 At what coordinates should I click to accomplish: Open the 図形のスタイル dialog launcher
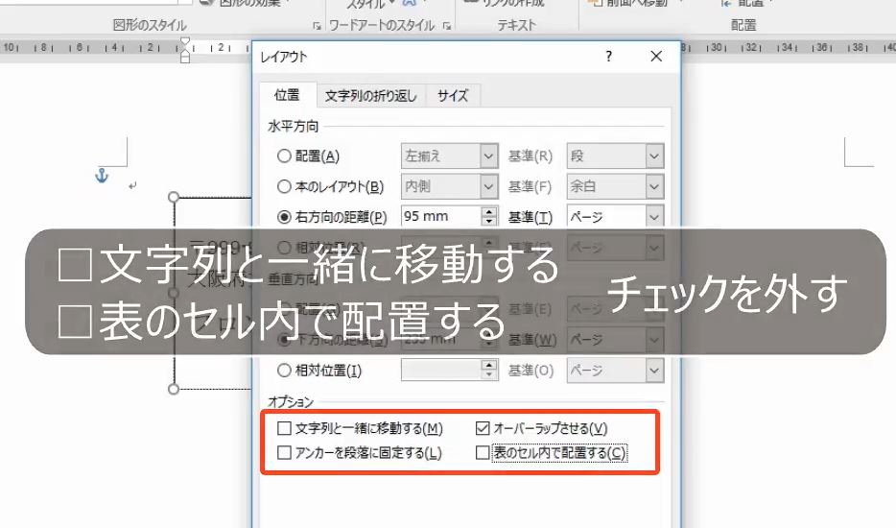point(317,26)
